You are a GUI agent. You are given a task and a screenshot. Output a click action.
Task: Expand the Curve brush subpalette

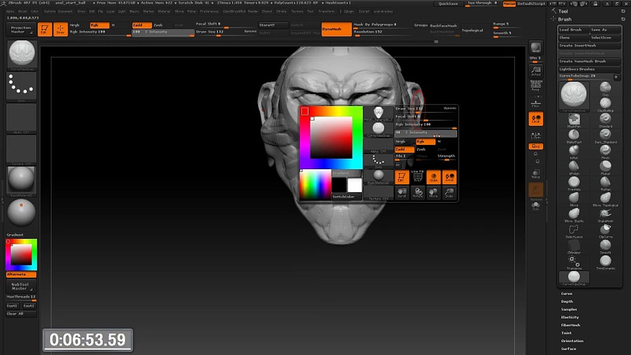pyautogui.click(x=566, y=293)
